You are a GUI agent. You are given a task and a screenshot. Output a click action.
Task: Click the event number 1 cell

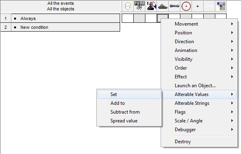tap(6, 18)
